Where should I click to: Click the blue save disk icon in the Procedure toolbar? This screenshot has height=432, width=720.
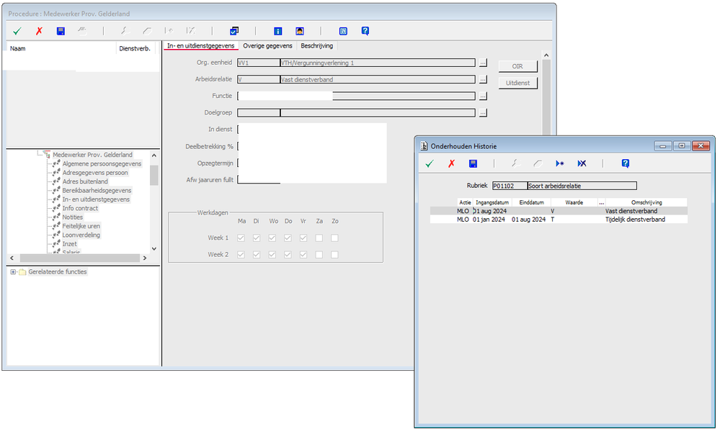click(61, 31)
